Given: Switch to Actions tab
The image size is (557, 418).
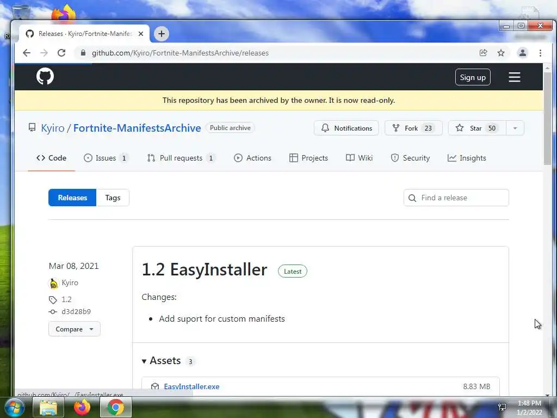Looking at the screenshot, I should 252,158.
